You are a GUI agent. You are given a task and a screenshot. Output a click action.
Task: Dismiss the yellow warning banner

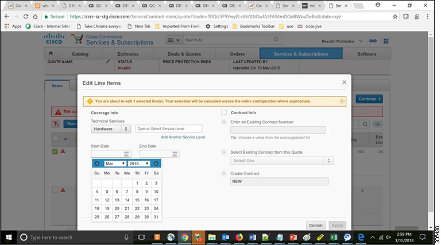pyautogui.click(x=342, y=101)
